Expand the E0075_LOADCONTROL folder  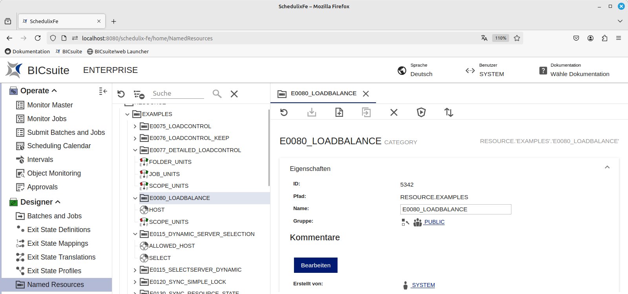(x=135, y=126)
